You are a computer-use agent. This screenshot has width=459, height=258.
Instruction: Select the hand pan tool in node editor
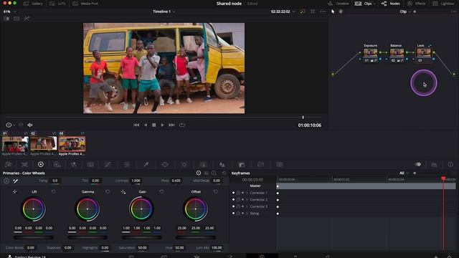[341, 11]
